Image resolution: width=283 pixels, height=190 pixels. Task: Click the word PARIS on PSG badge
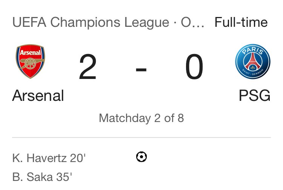click(x=253, y=50)
